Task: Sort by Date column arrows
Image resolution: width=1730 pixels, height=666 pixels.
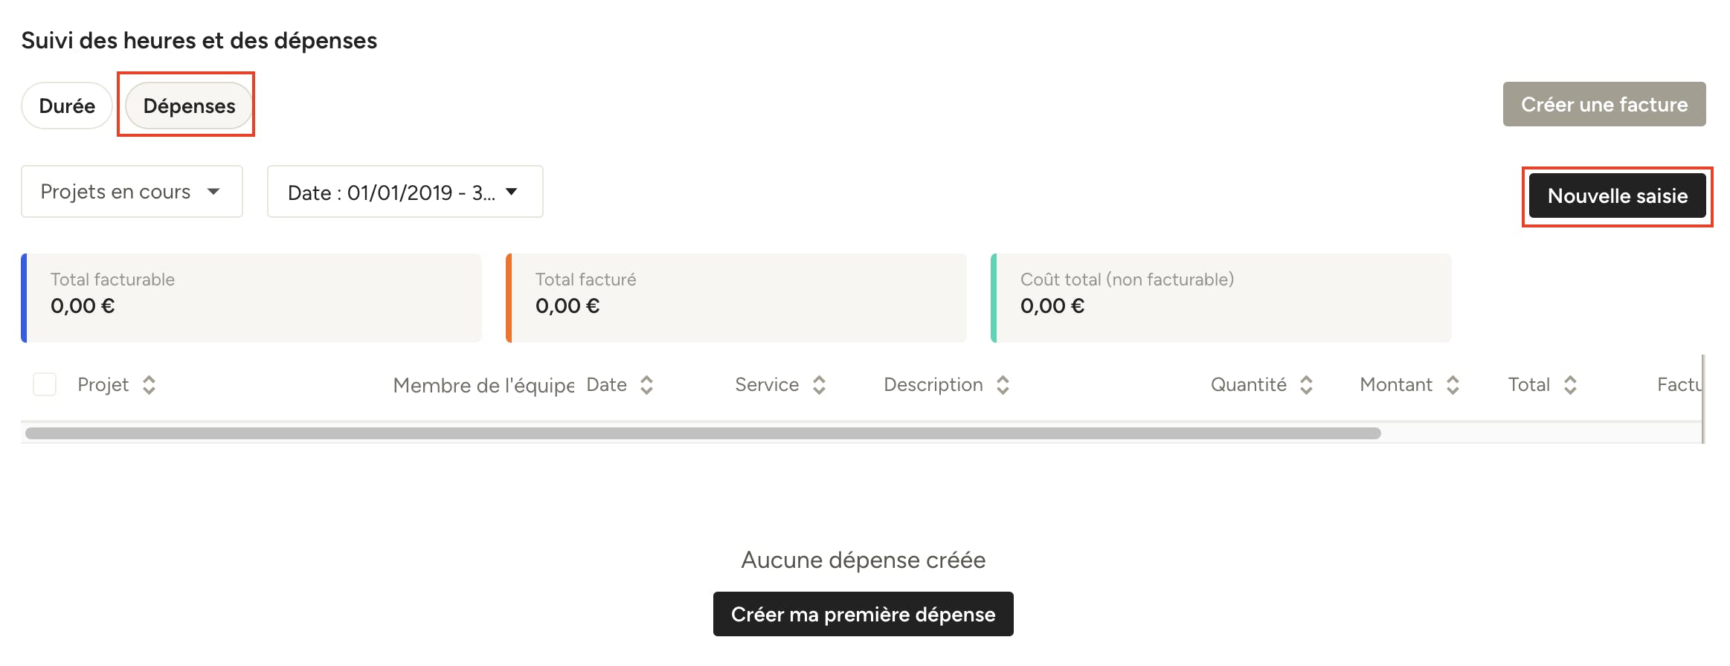Action: (x=646, y=385)
